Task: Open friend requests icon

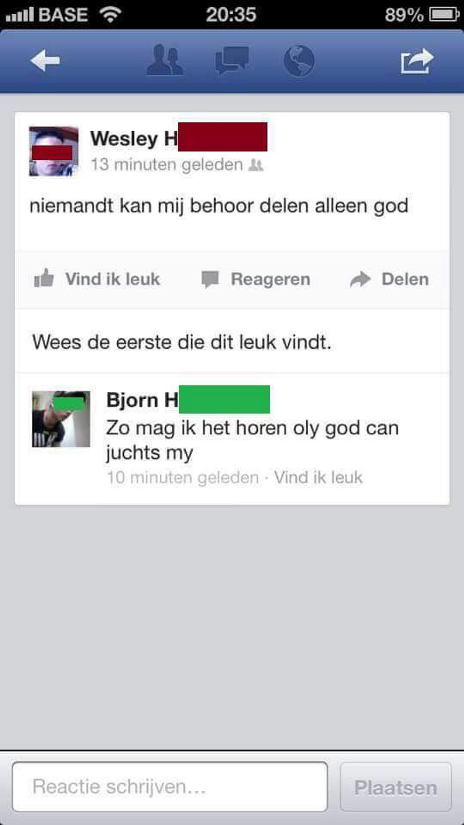Action: point(165,60)
